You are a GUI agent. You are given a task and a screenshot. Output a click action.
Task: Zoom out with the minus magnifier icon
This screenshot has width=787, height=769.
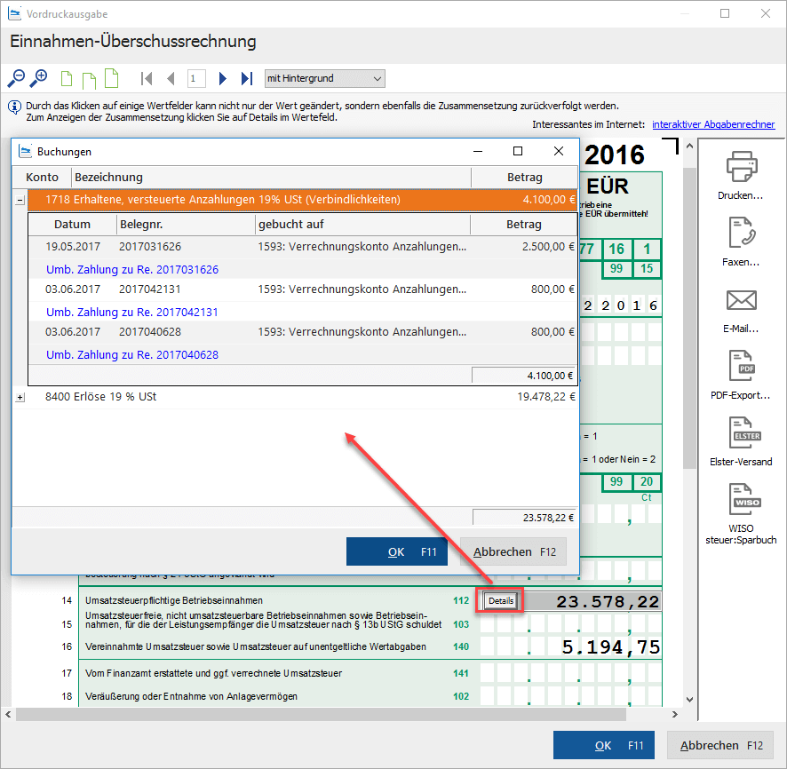pyautogui.click(x=16, y=79)
